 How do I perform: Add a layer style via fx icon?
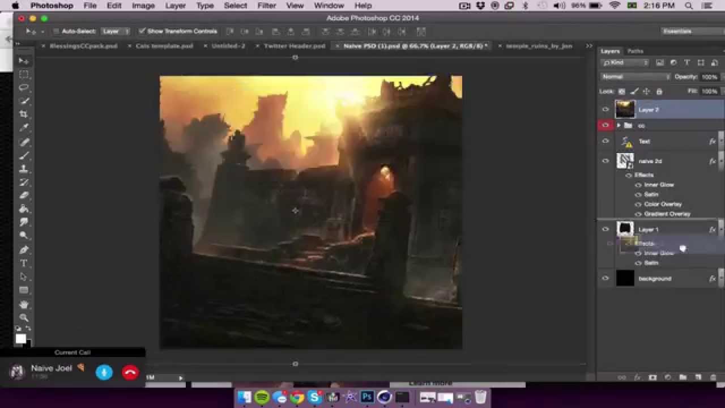point(637,377)
